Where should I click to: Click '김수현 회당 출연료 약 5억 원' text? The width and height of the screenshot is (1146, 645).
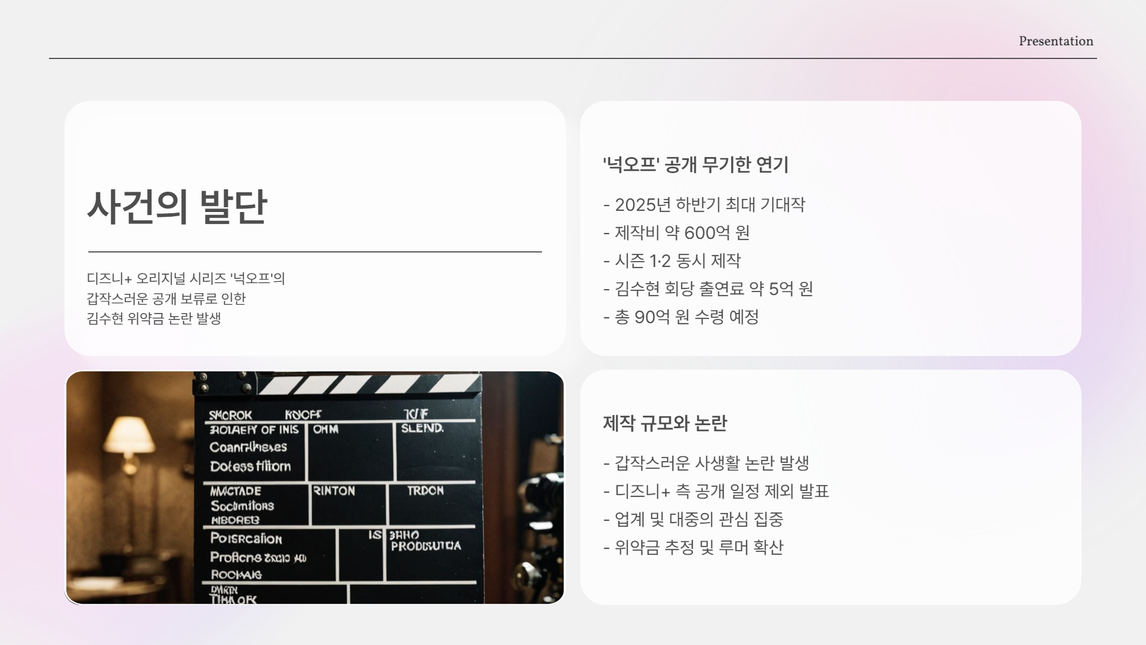coord(708,289)
